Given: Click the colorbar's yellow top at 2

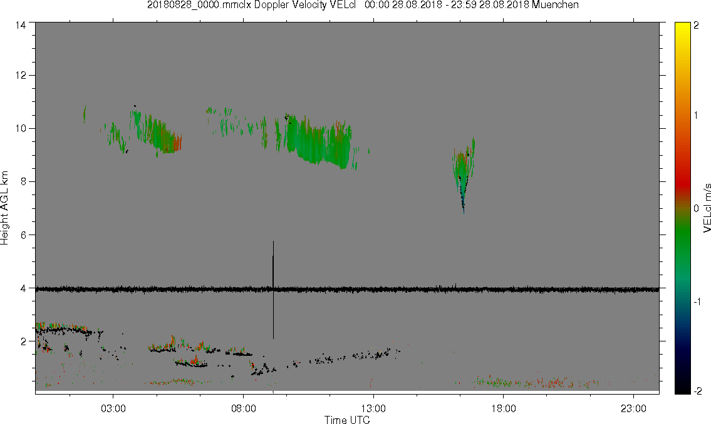Looking at the screenshot, I should coord(682,26).
